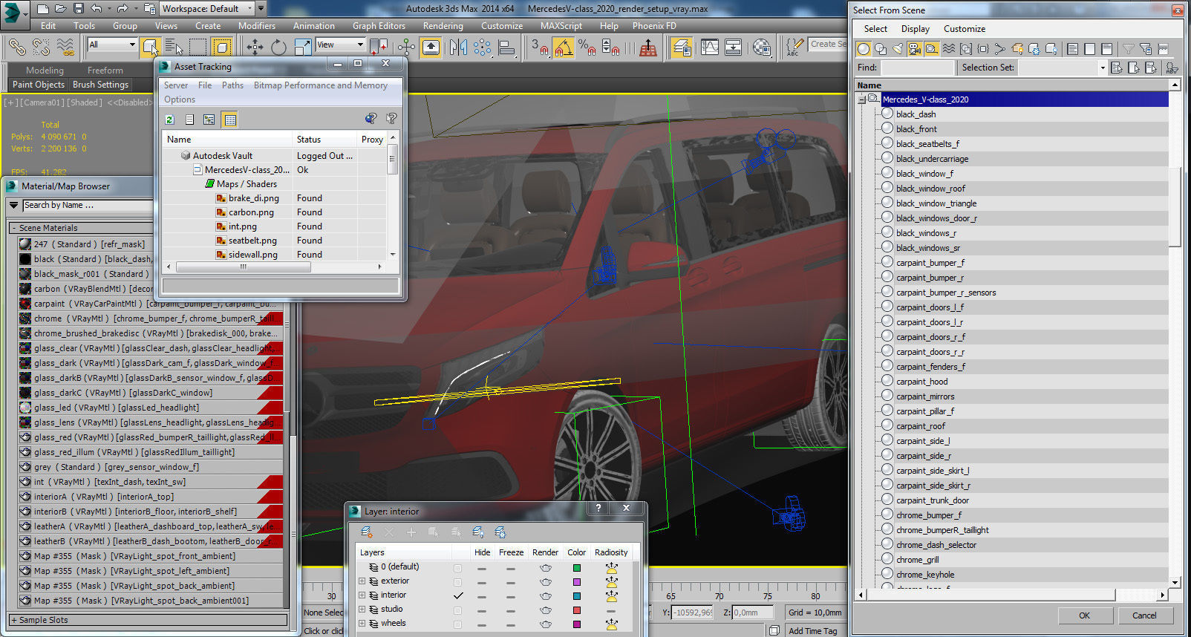This screenshot has width=1191, height=637.
Task: Toggle the Percent Snap tool
Action: click(587, 48)
